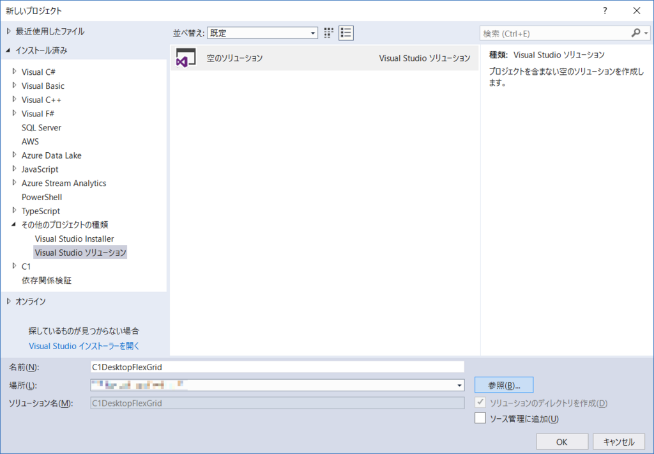Select the C1 category label
Screen dimensions: 654x454
[26, 267]
